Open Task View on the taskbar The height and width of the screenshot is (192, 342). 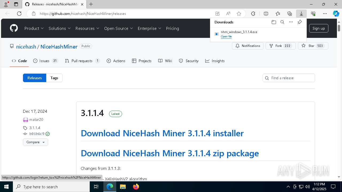[x=96, y=187]
